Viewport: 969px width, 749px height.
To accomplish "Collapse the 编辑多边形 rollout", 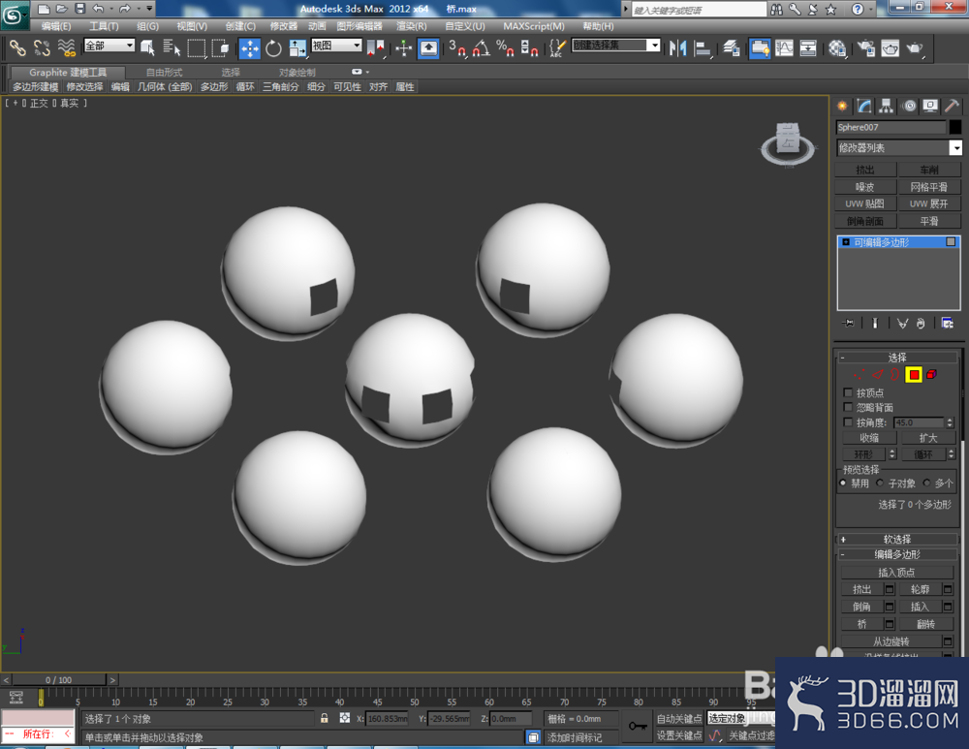I will coord(897,554).
